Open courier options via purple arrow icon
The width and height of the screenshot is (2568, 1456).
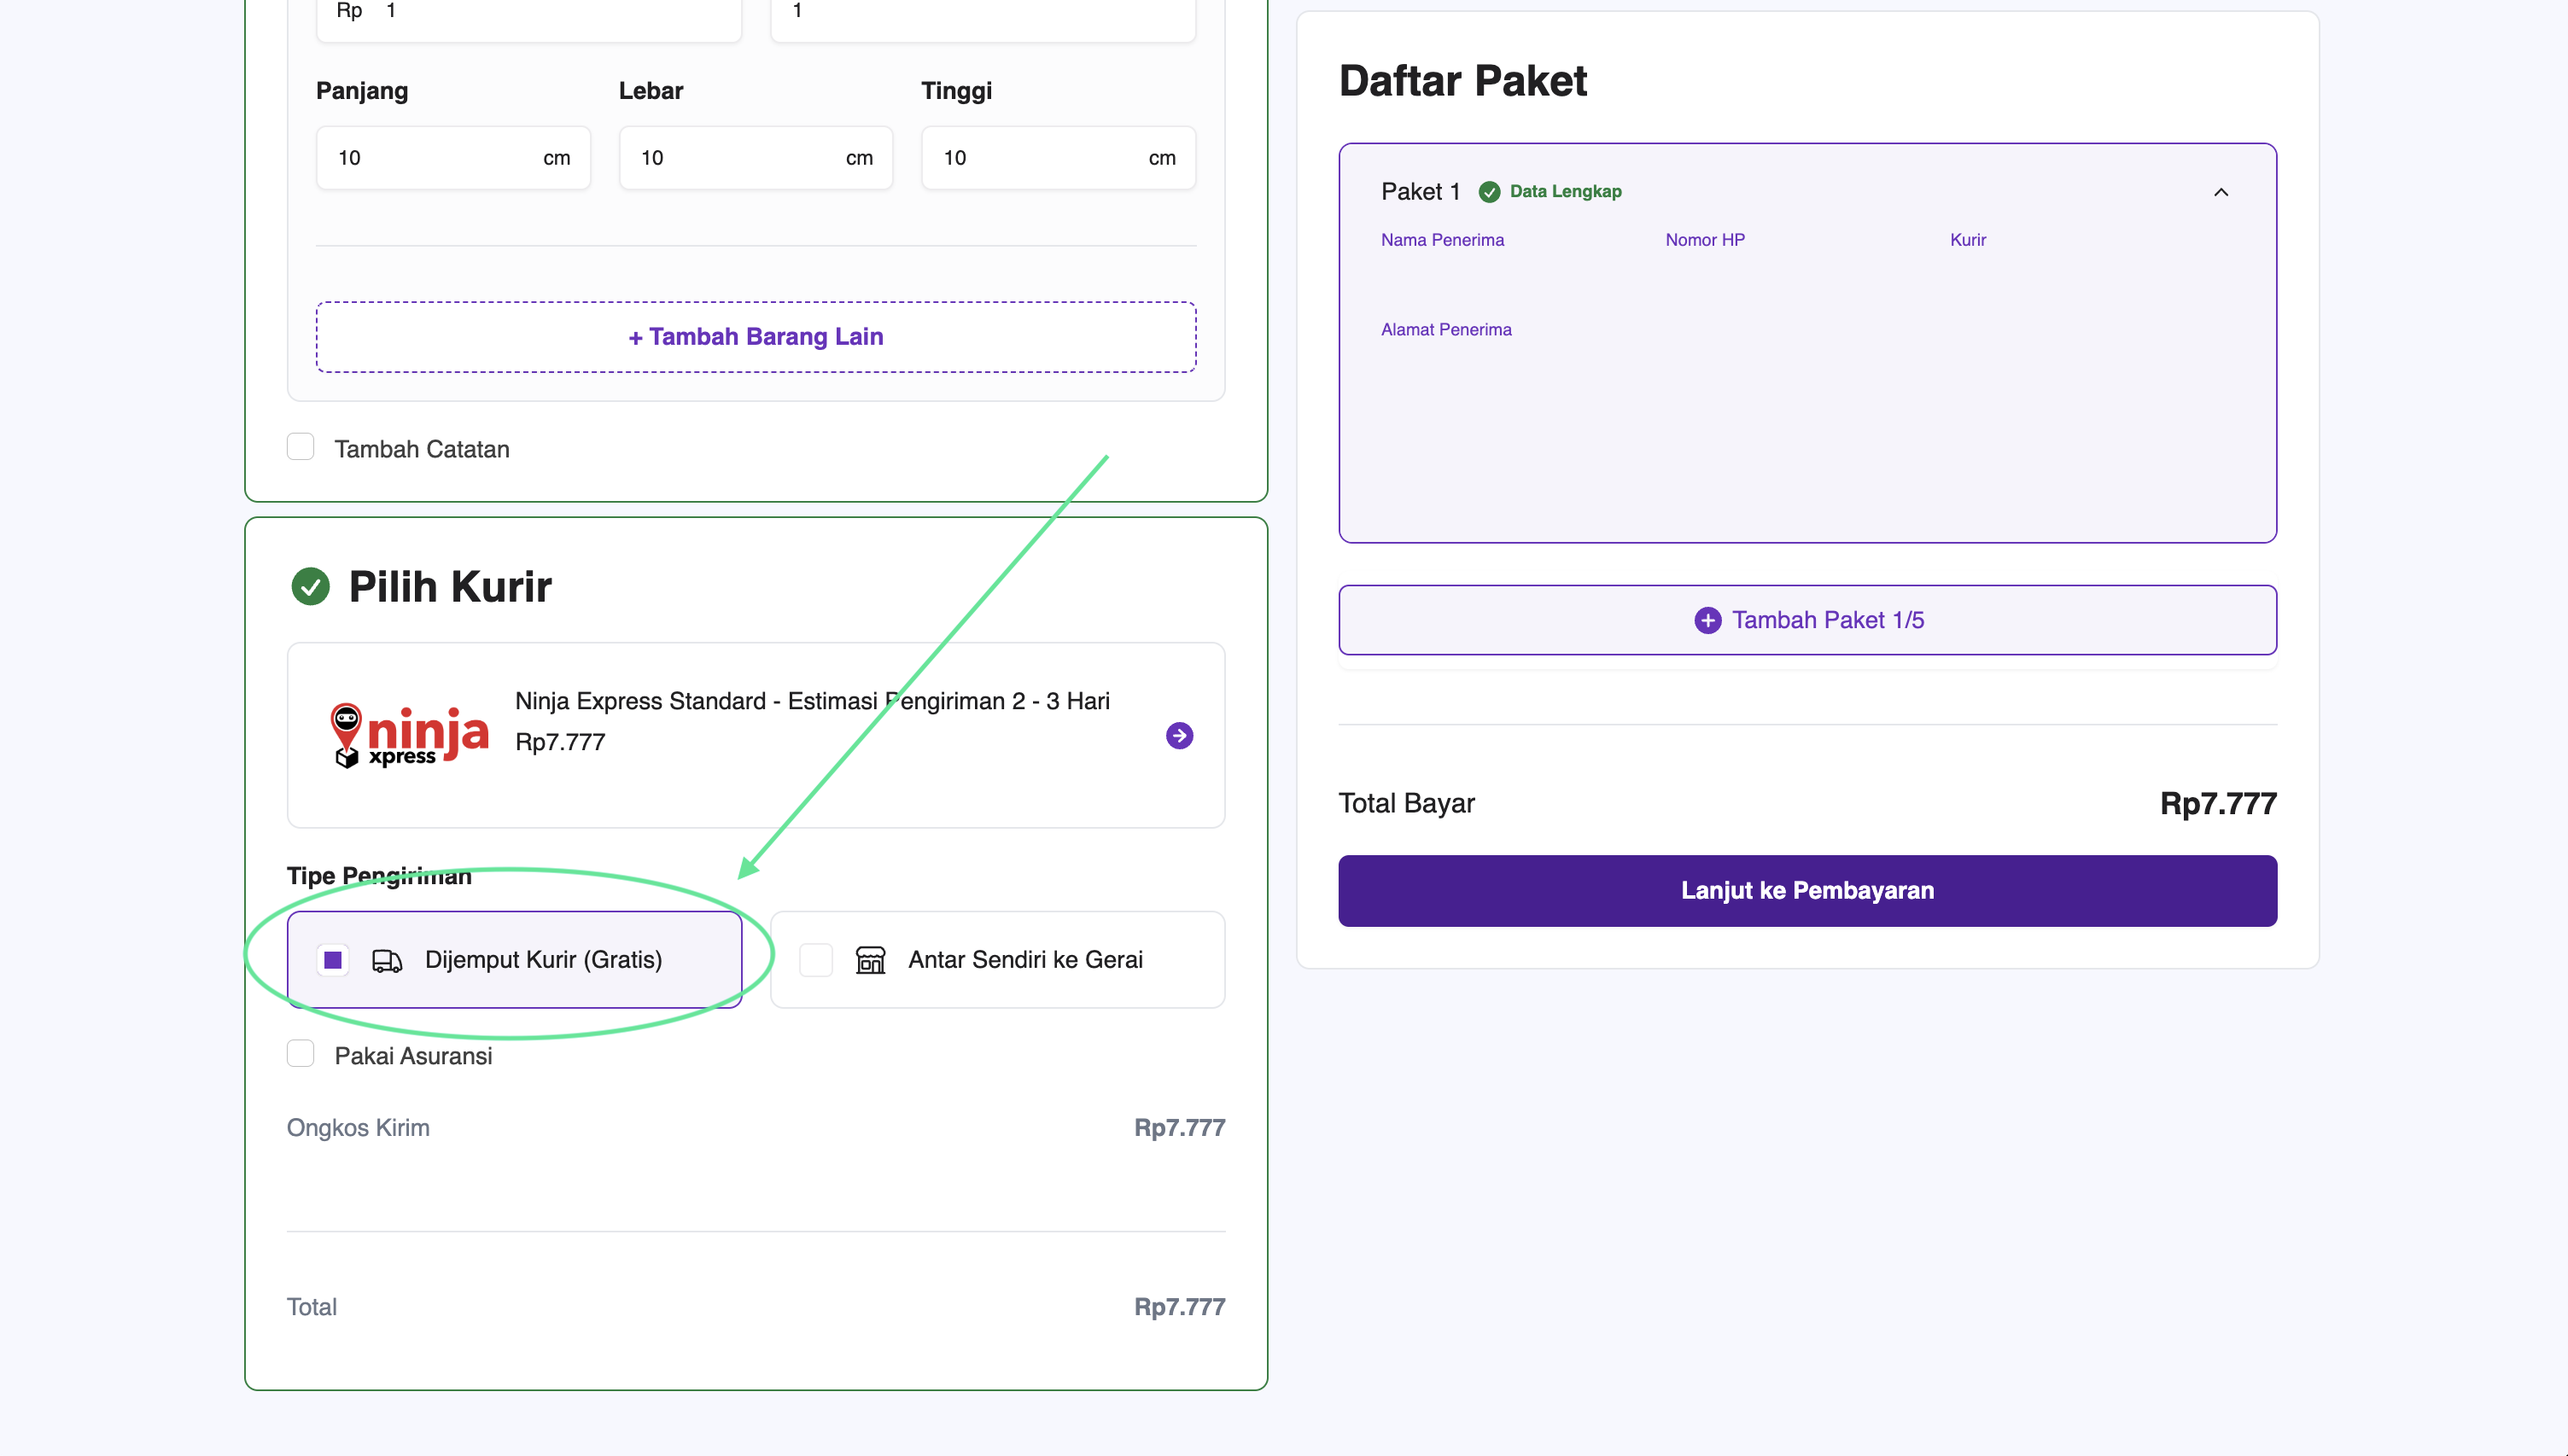click(1179, 736)
